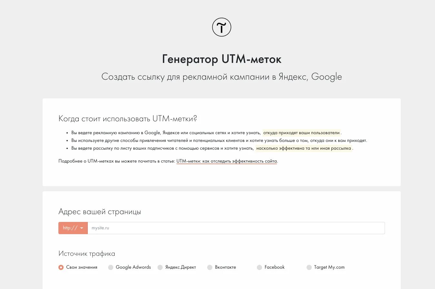Screen dimensions: 435x289
Task: Click the 'Генератор UTM-меток' main heading
Action: (x=222, y=59)
